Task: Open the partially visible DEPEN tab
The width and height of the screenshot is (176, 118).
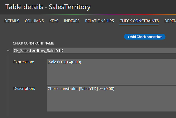Action: pyautogui.click(x=170, y=21)
